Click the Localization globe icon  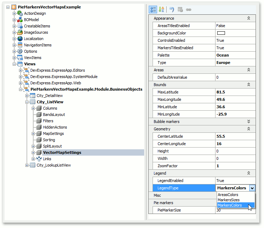[20, 39]
